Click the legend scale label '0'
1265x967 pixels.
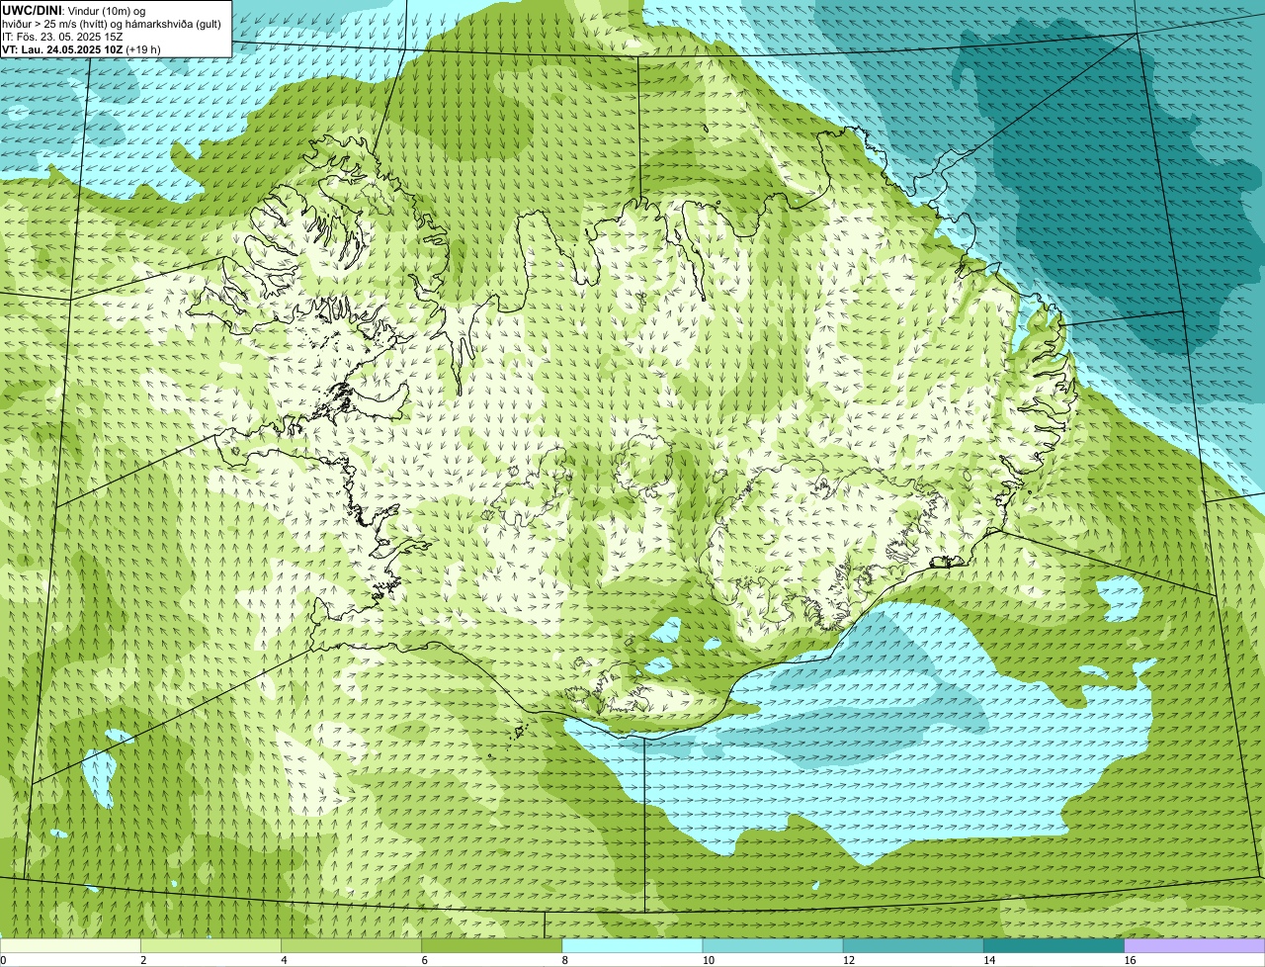(x=3, y=960)
